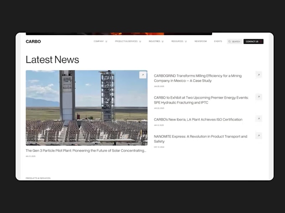Open arrow icon for Energy Events article
This screenshot has width=285, height=213.
259,97
